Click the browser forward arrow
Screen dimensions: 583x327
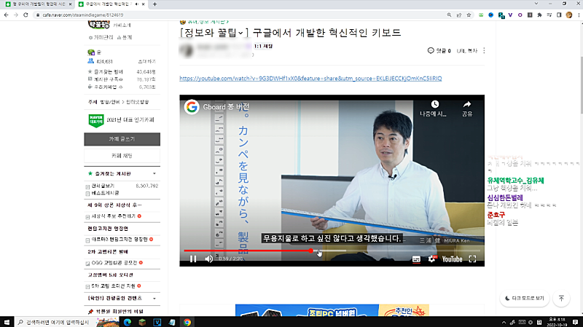coord(15,15)
